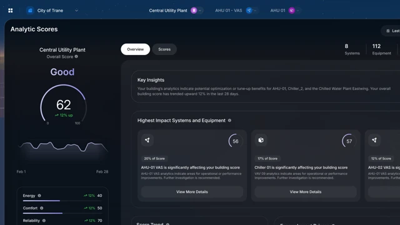
Task: Click the Energy score value 40
Action: (99, 196)
